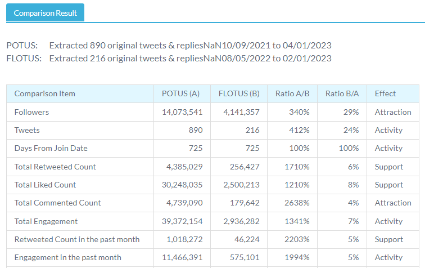Click the Effect column header
Screen dimensions: 425x268
click(393, 93)
